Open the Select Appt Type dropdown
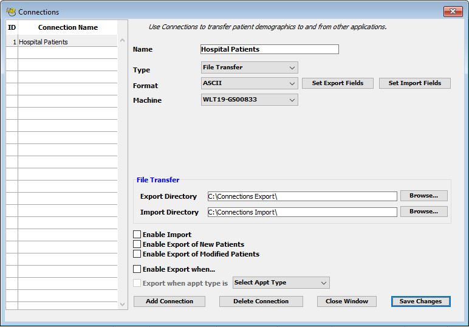Viewport: 469px width, 327px height. [281, 283]
